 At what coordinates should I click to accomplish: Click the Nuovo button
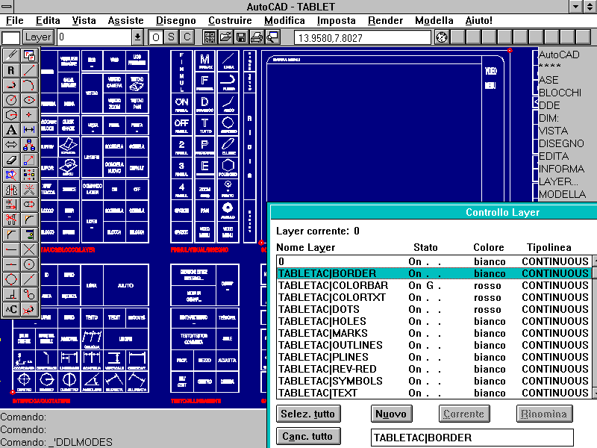point(391,414)
